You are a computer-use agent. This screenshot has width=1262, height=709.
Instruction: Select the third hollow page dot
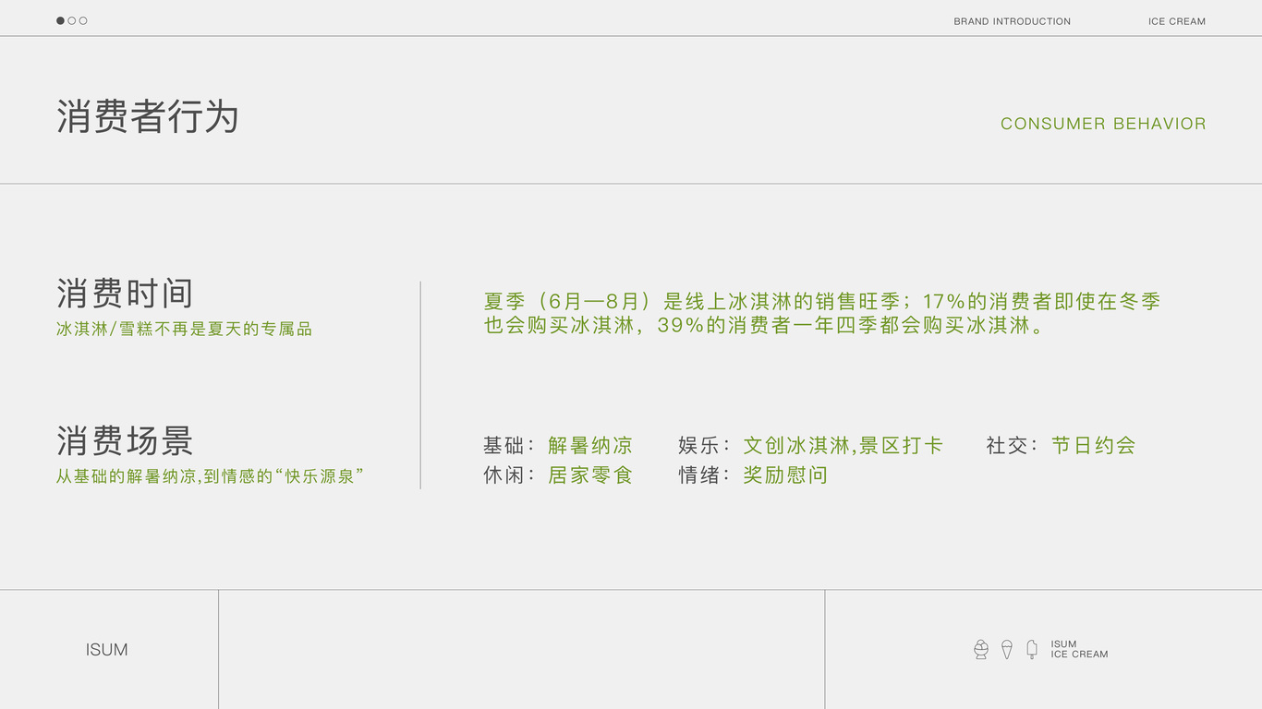coord(83,20)
